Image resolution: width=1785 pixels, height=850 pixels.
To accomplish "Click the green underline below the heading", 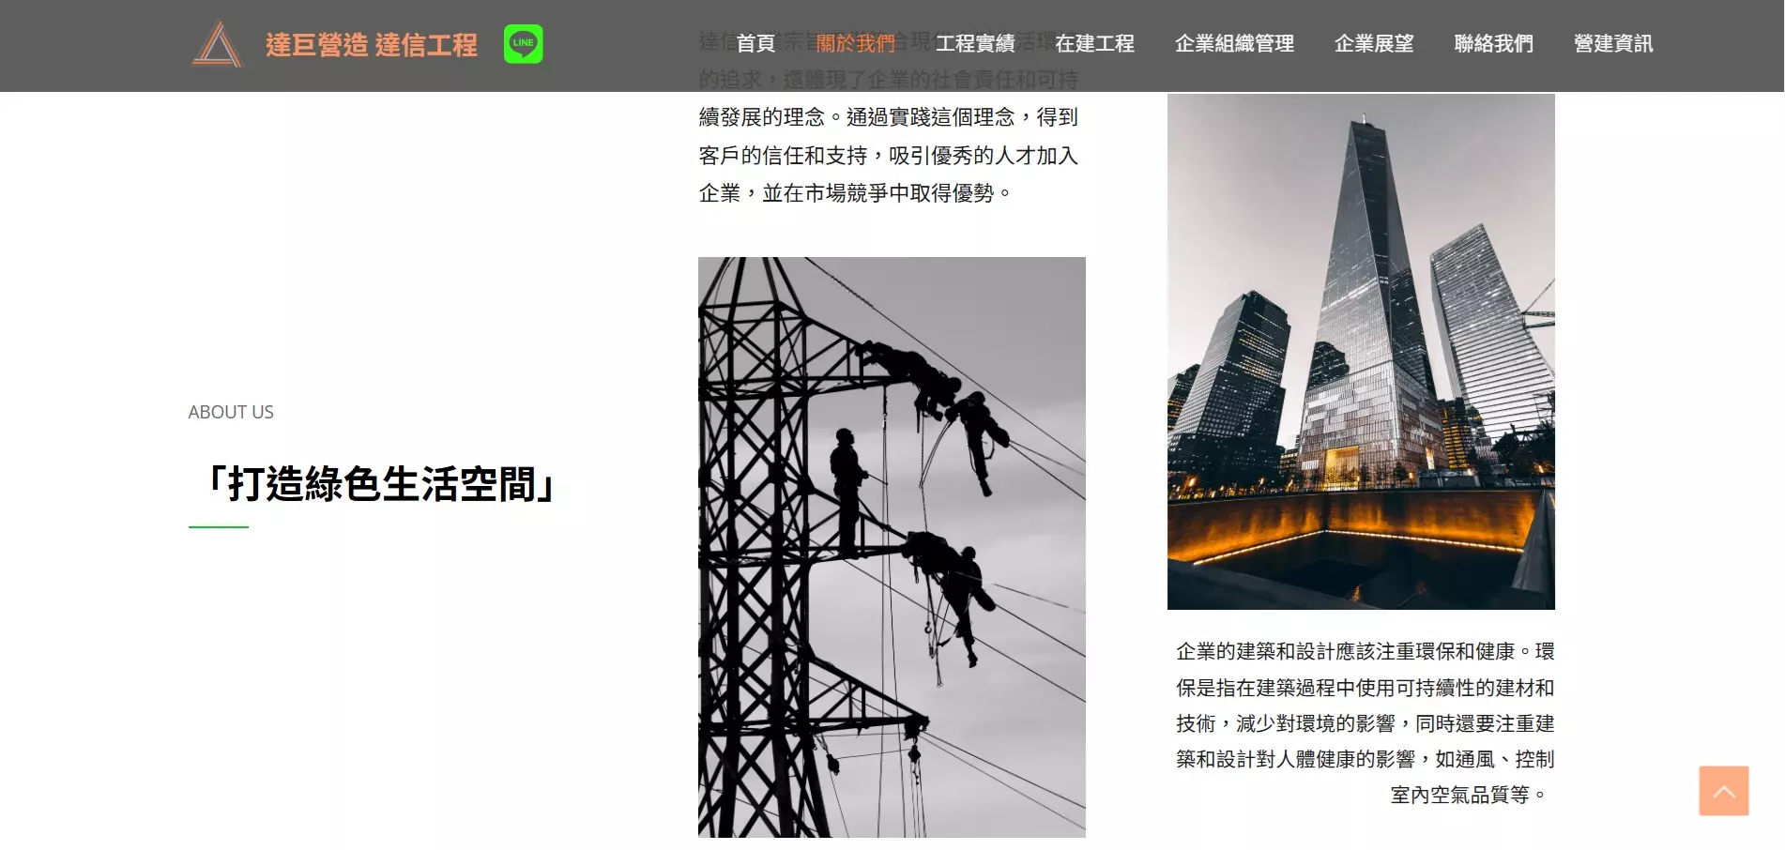I will (x=219, y=527).
